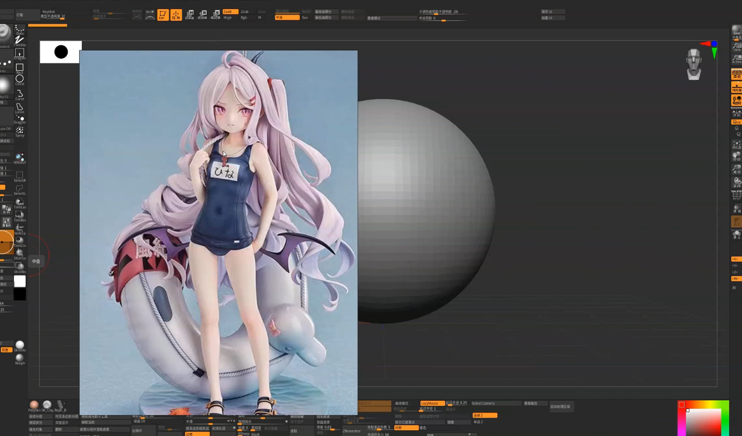Screen dimensions: 742x436
Task: Click the 保存 UI button
Action: (x=552, y=12)
